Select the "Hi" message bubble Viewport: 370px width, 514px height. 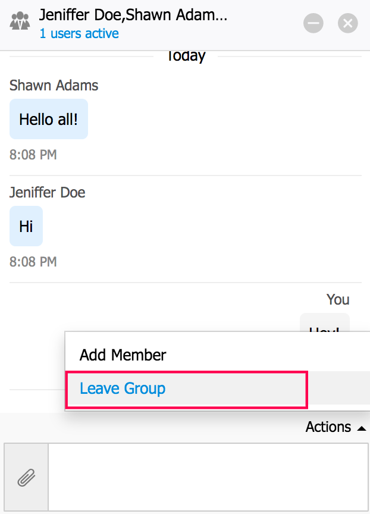pyautogui.click(x=26, y=226)
